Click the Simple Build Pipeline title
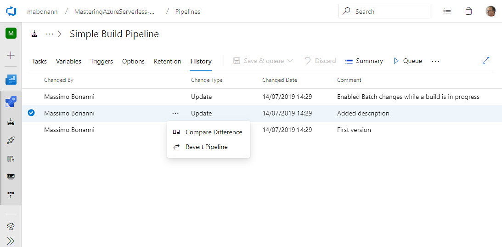 tap(114, 34)
